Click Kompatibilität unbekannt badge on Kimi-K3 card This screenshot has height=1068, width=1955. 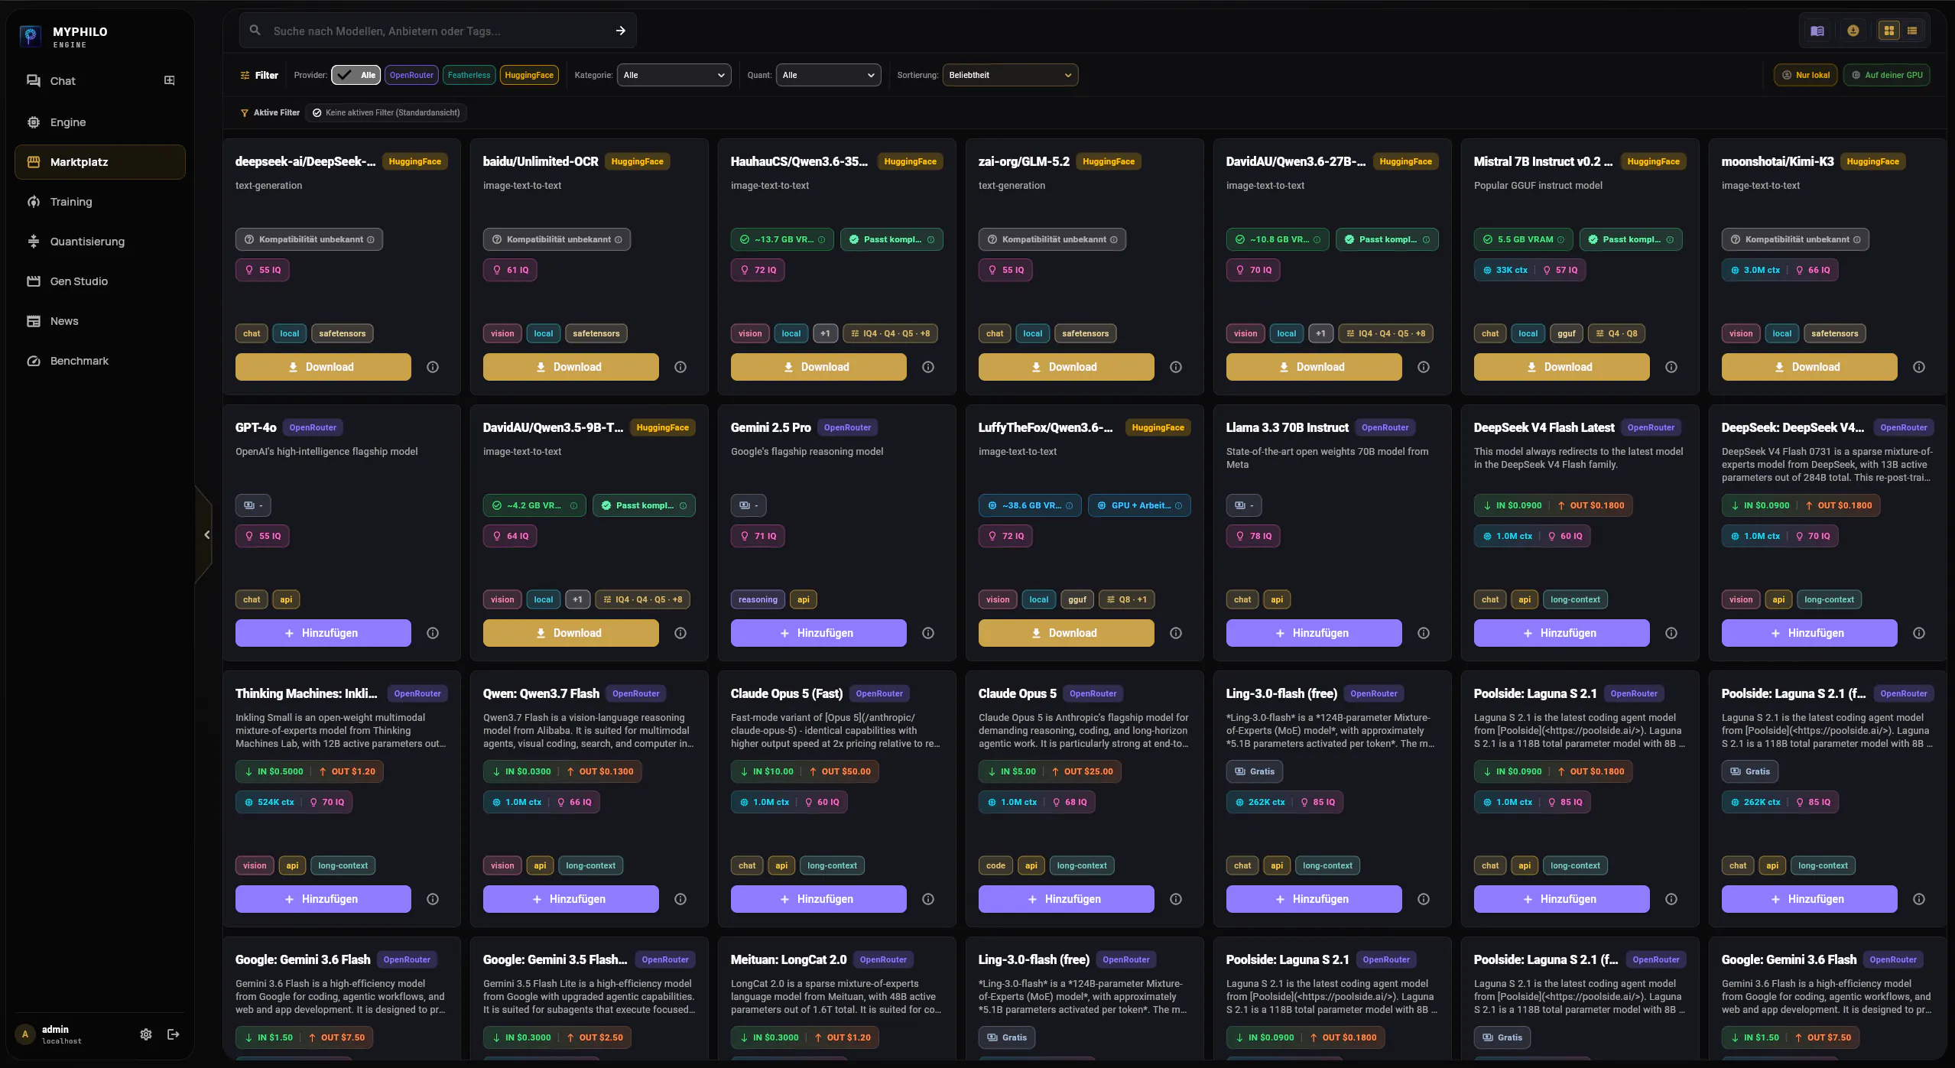coord(1795,239)
